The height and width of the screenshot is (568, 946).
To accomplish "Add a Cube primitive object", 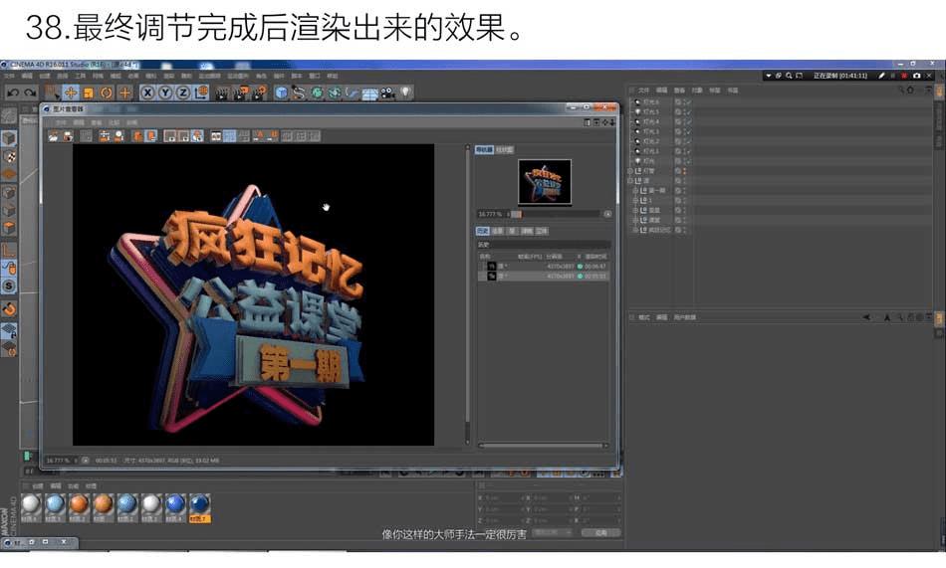I will point(281,93).
